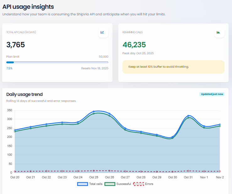Screen dimensions: 232x194
Task: Select the Total calls peak point on Oct 25
Action: (94, 112)
